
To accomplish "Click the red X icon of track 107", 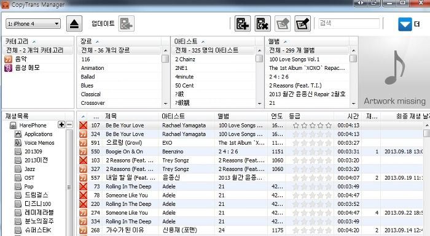I will (83, 126).
